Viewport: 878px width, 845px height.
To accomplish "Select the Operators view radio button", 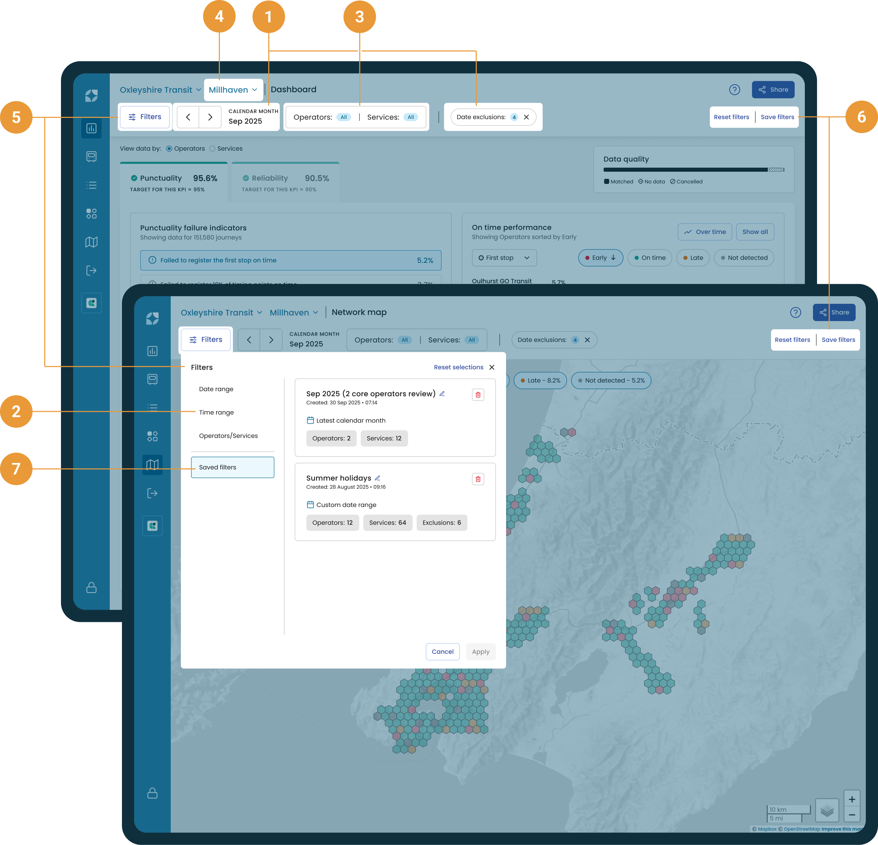I will 169,149.
